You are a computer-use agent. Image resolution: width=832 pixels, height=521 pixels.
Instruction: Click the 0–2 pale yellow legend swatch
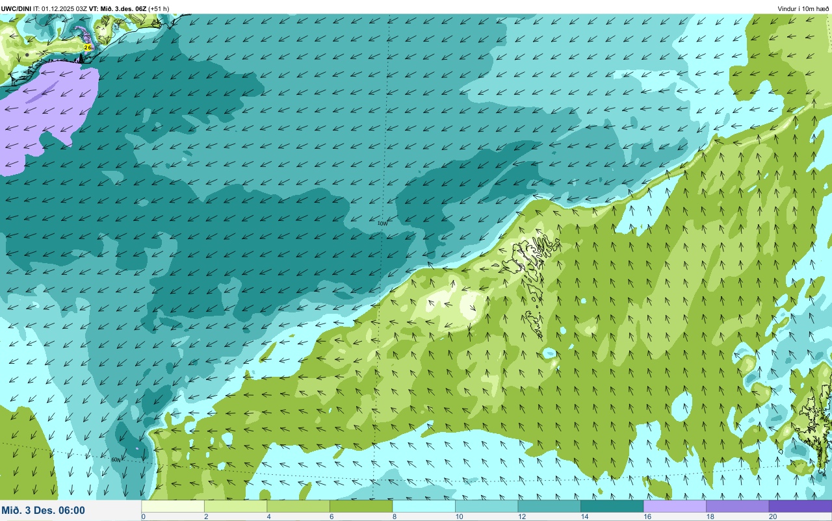tap(173, 506)
